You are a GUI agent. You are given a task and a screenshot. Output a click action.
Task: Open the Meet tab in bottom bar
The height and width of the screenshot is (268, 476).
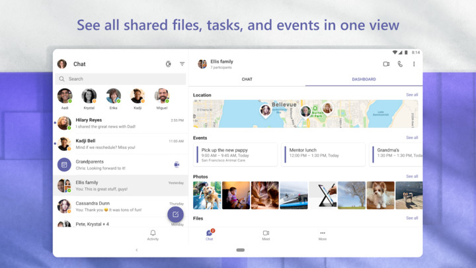tap(266, 235)
